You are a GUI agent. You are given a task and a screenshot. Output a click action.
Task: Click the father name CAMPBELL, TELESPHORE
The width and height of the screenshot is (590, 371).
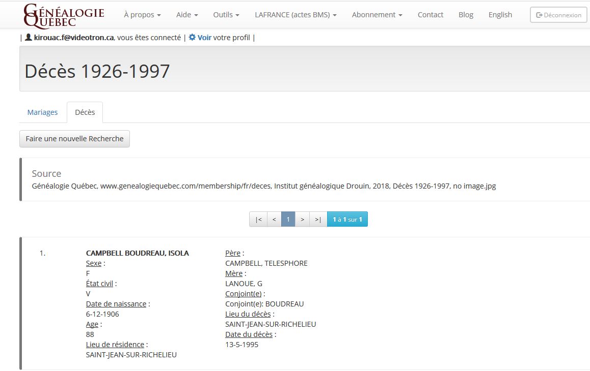coord(266,263)
